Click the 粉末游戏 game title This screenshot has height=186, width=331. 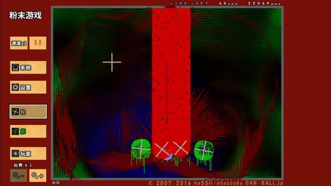pyautogui.click(x=25, y=15)
